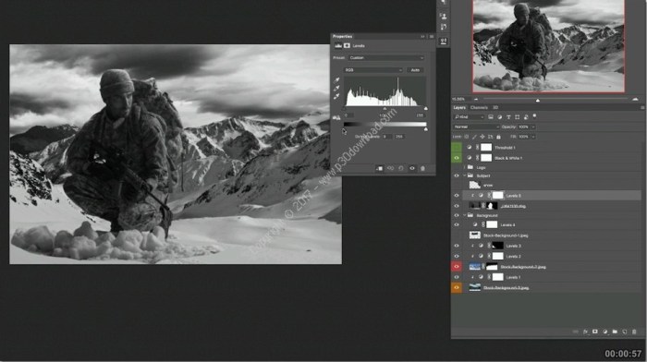Delete layer with trash at Layers bottom
The height and width of the screenshot is (362, 647).
[x=634, y=332]
